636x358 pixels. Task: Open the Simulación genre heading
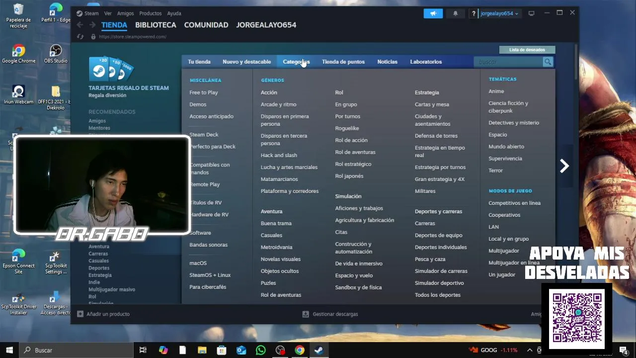[348, 196]
